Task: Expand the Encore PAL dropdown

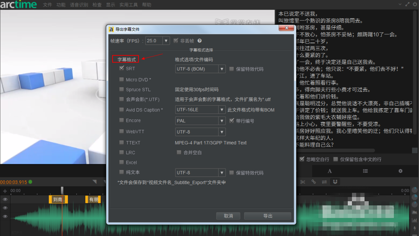Action: [200, 121]
